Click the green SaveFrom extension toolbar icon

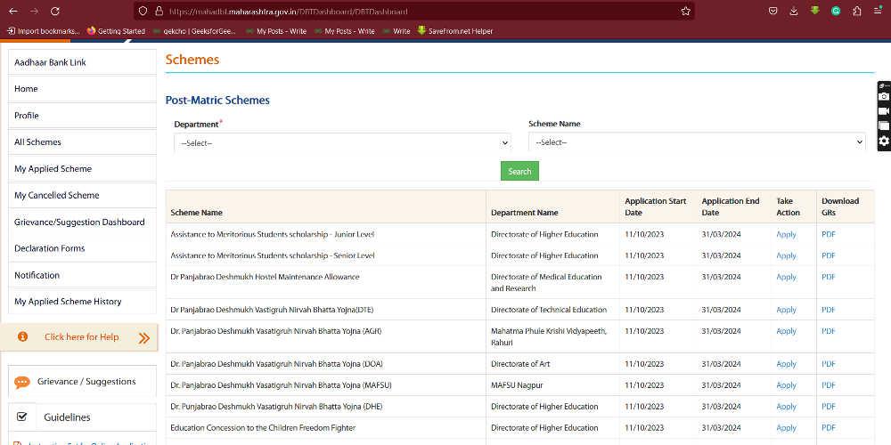coord(815,11)
